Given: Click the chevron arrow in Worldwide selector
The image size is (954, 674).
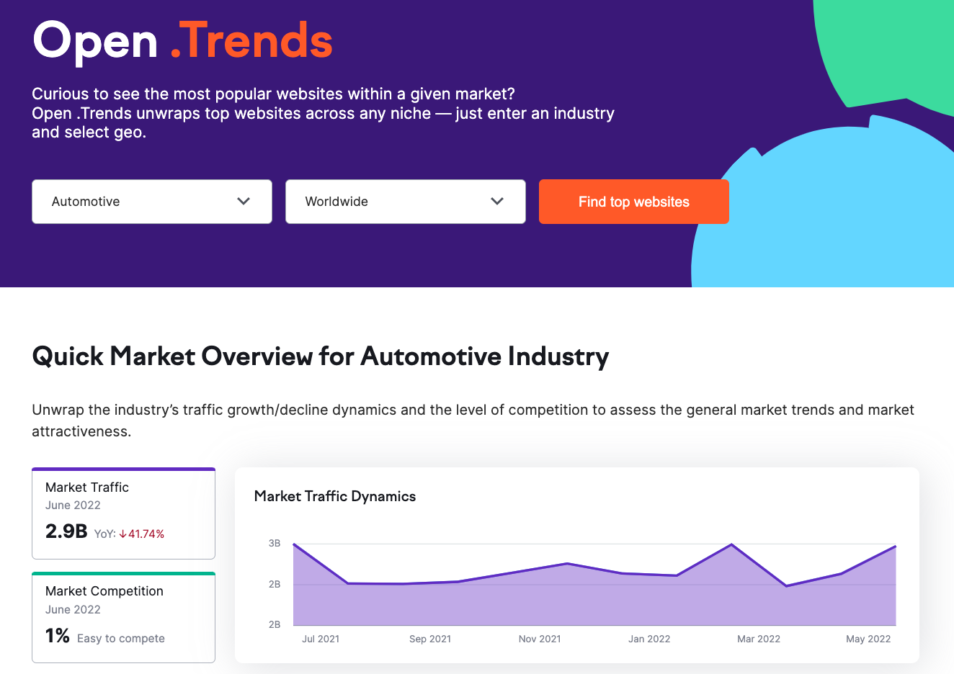Looking at the screenshot, I should tap(497, 202).
